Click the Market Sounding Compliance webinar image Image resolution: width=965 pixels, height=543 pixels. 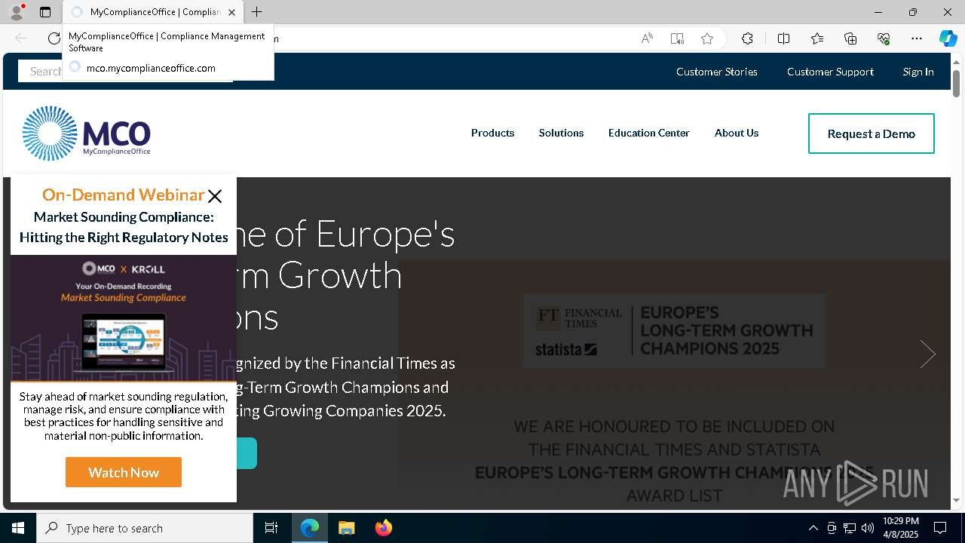click(x=124, y=318)
